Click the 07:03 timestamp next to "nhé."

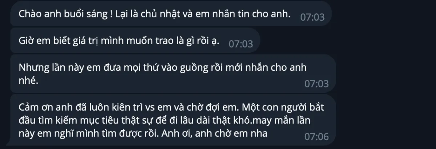tap(316, 84)
